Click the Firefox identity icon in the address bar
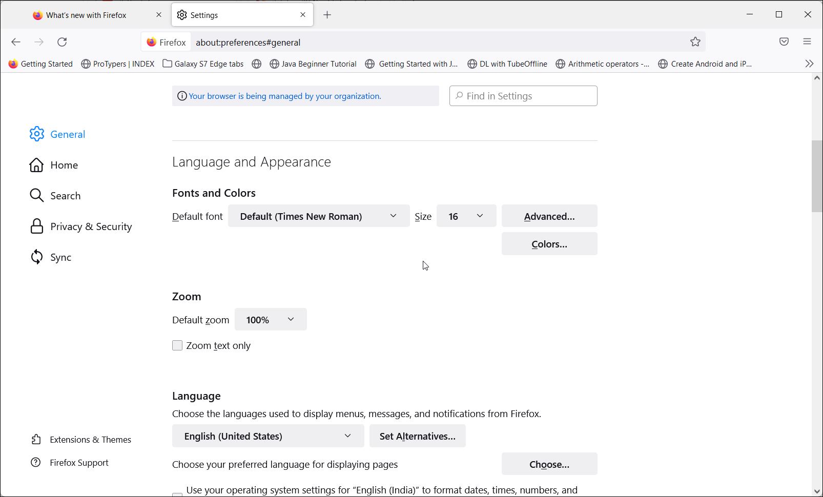 click(151, 42)
